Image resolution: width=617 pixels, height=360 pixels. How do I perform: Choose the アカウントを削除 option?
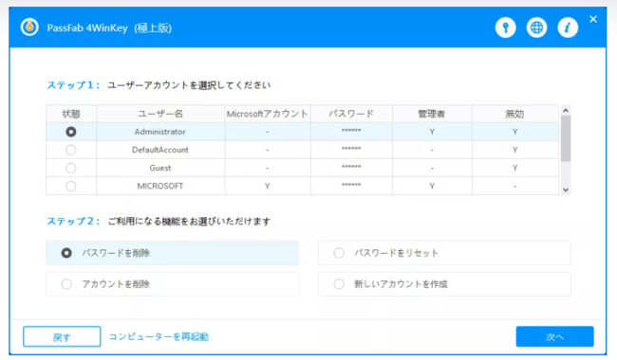coord(173,284)
